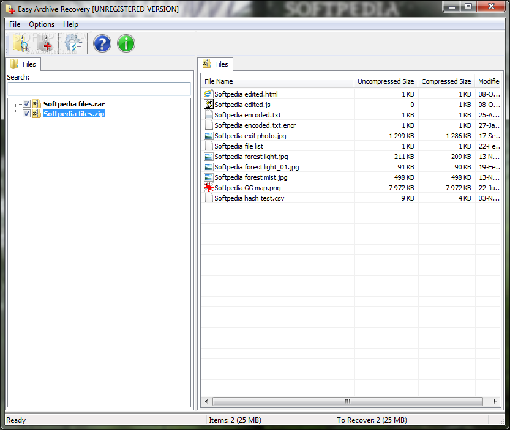Select the left Files tab with folder icon
The image size is (510, 430).
(23, 64)
